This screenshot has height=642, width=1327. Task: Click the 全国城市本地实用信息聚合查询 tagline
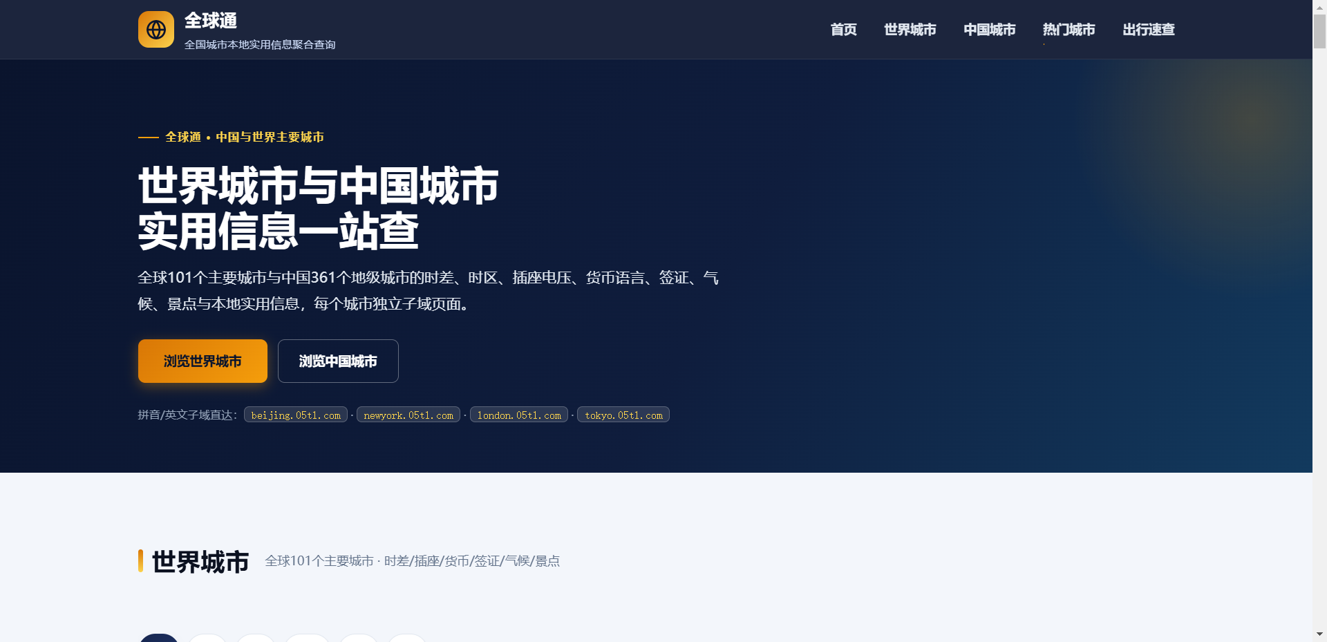pyautogui.click(x=260, y=44)
